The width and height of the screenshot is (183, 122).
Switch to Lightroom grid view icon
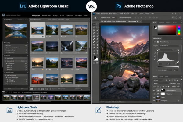click(31, 89)
